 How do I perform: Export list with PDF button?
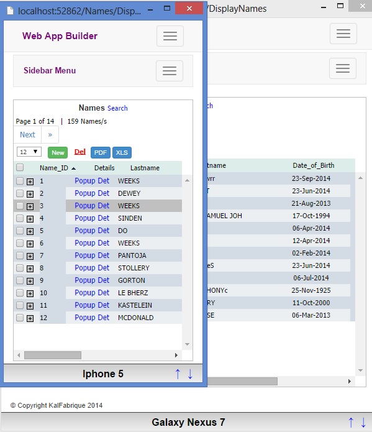(x=101, y=153)
